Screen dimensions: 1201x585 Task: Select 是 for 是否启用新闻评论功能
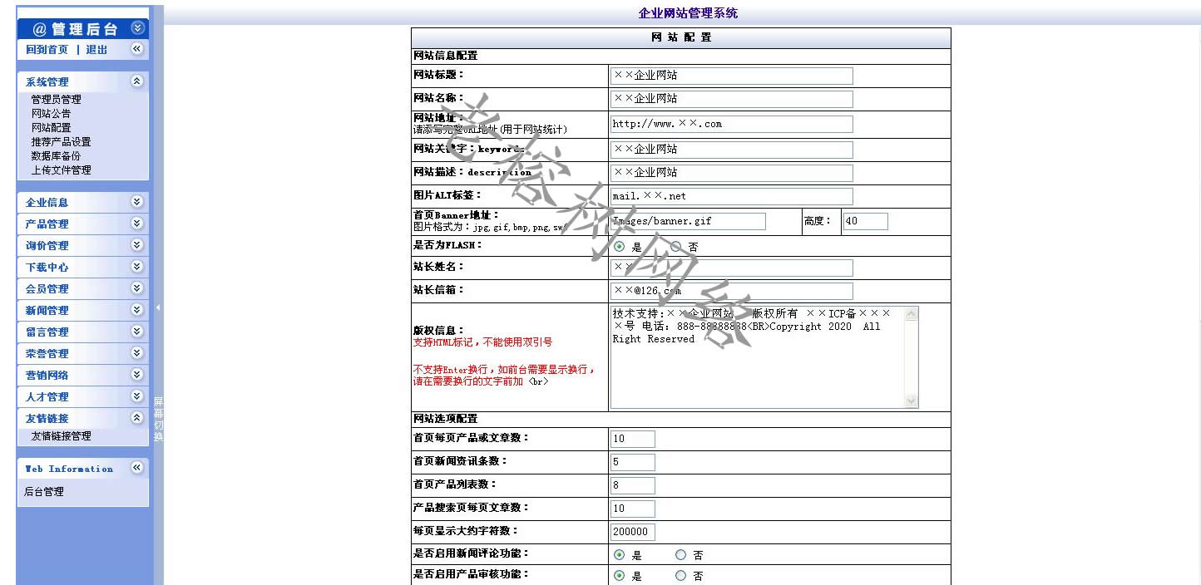click(619, 554)
